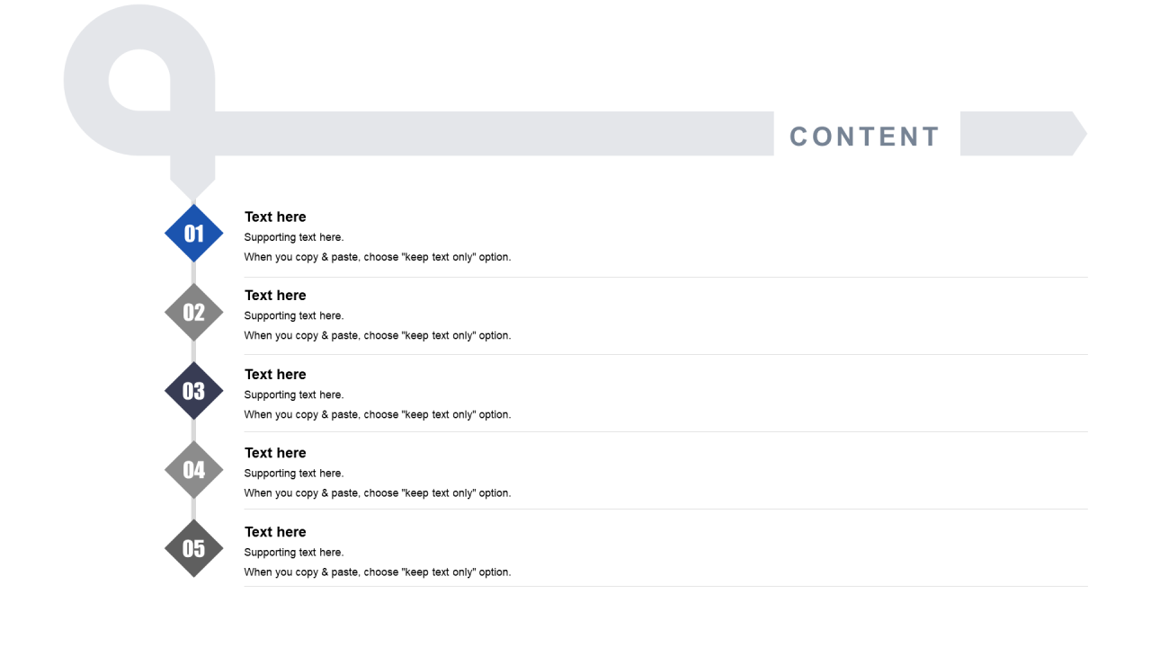Click the 'keep text only' line in item 02

(x=378, y=336)
